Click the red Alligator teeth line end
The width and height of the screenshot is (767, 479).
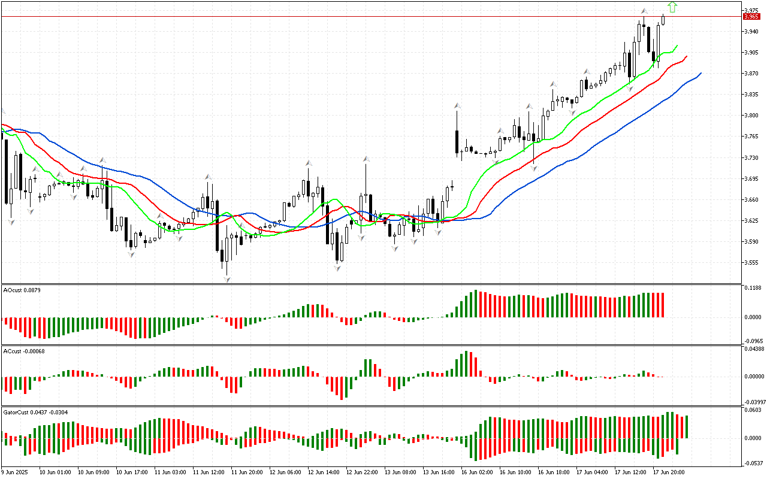click(686, 56)
